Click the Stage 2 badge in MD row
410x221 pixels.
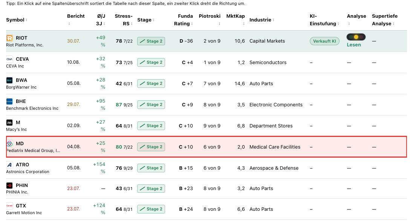click(151, 147)
